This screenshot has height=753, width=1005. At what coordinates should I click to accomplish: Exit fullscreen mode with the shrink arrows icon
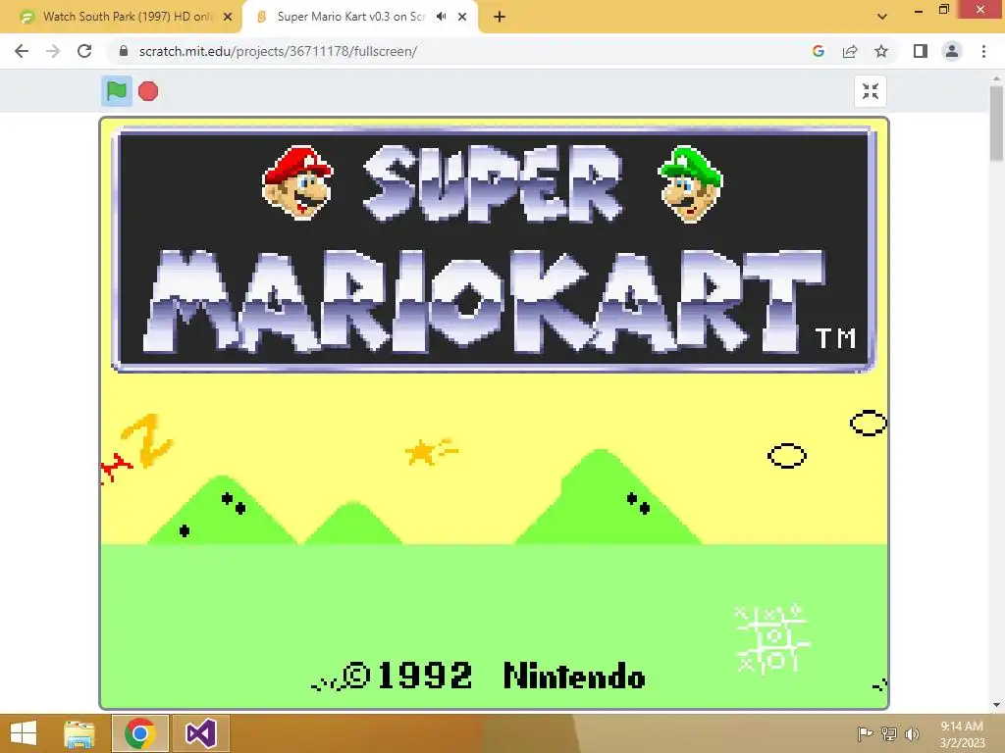point(871,91)
